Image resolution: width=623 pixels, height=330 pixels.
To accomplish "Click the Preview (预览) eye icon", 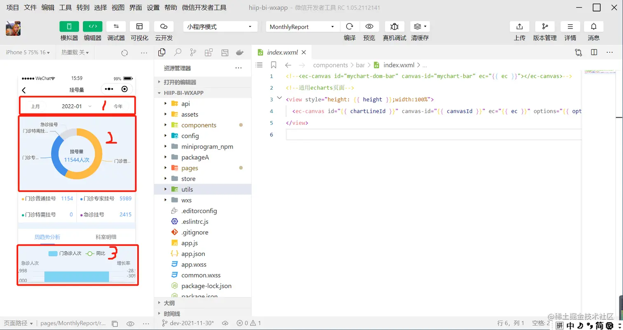I will click(x=370, y=26).
